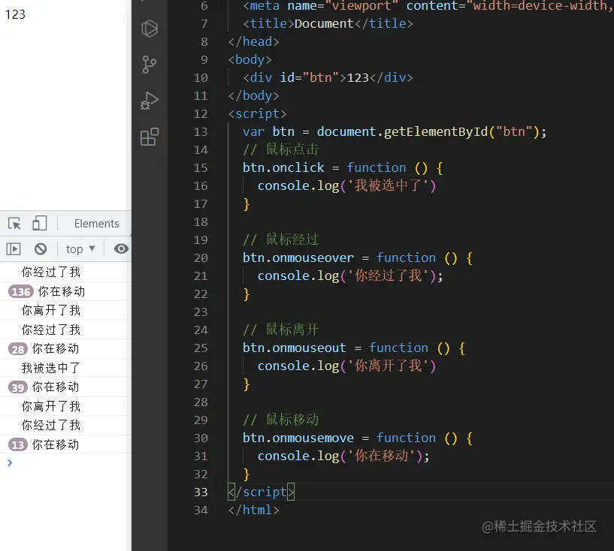Open the Extensions view in VS Code
This screenshot has height=551, width=614.
(x=150, y=137)
